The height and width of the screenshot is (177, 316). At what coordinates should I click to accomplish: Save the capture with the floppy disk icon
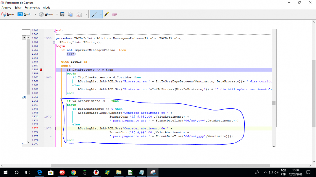pos(62,14)
